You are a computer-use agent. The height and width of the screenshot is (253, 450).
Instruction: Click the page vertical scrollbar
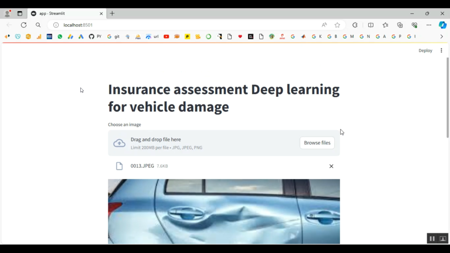(448, 97)
